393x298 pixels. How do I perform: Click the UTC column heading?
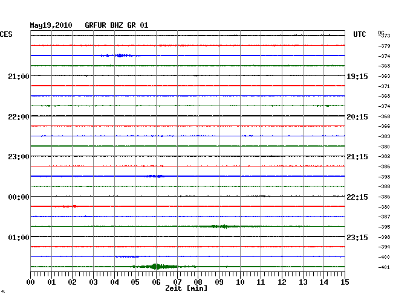click(359, 34)
